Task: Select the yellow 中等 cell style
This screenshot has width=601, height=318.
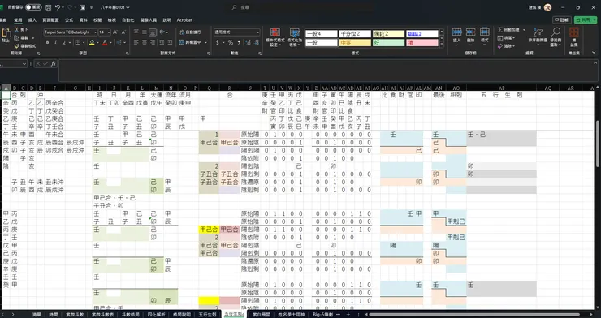Action: (355, 43)
